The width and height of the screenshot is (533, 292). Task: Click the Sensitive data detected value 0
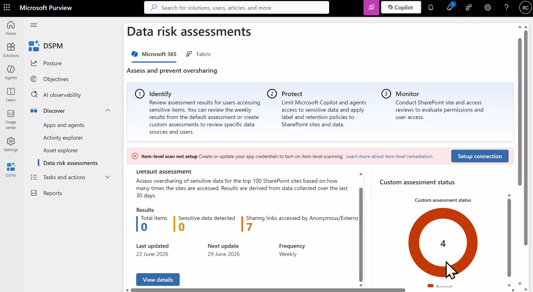(x=182, y=227)
